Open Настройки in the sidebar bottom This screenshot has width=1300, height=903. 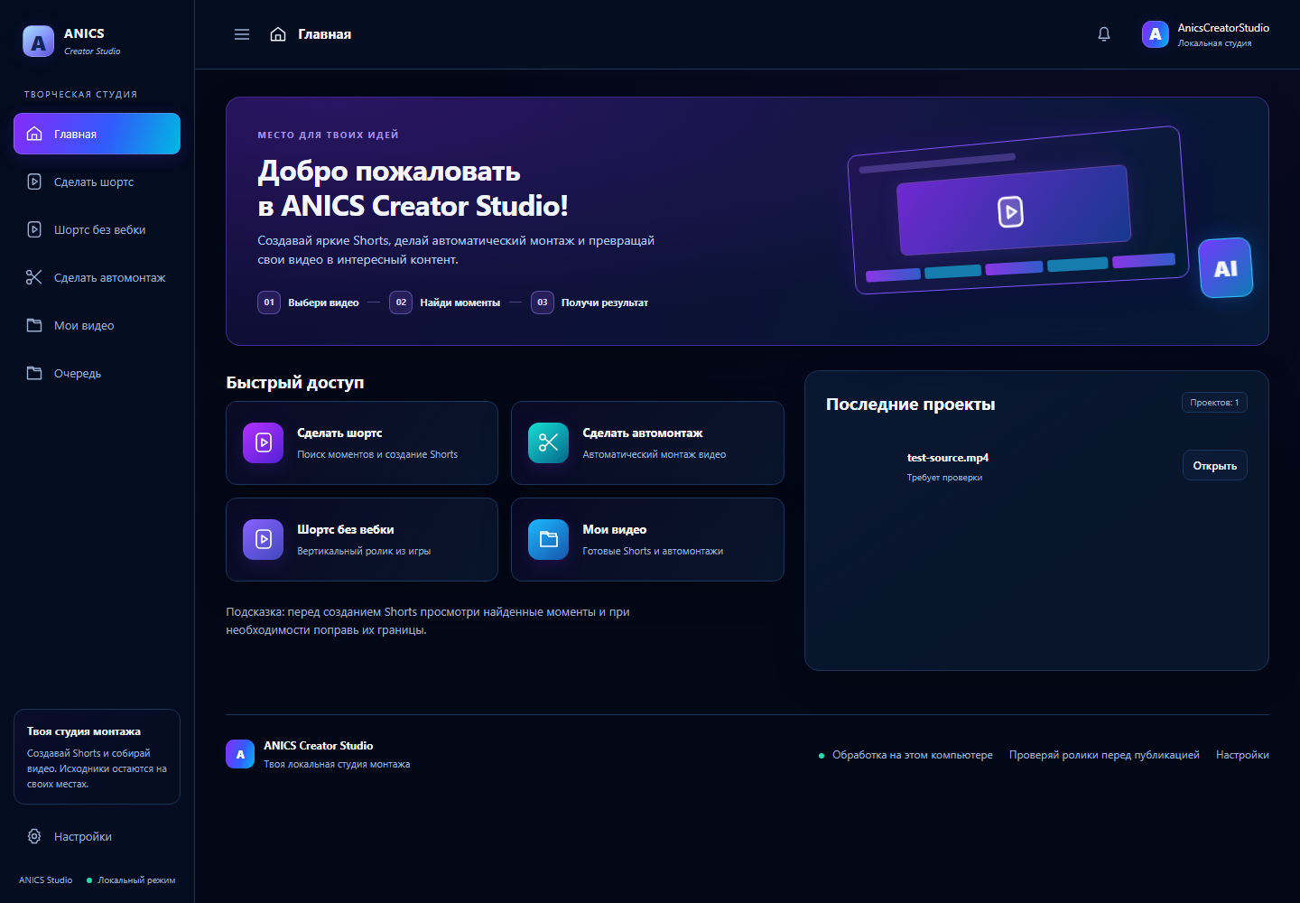[97, 836]
